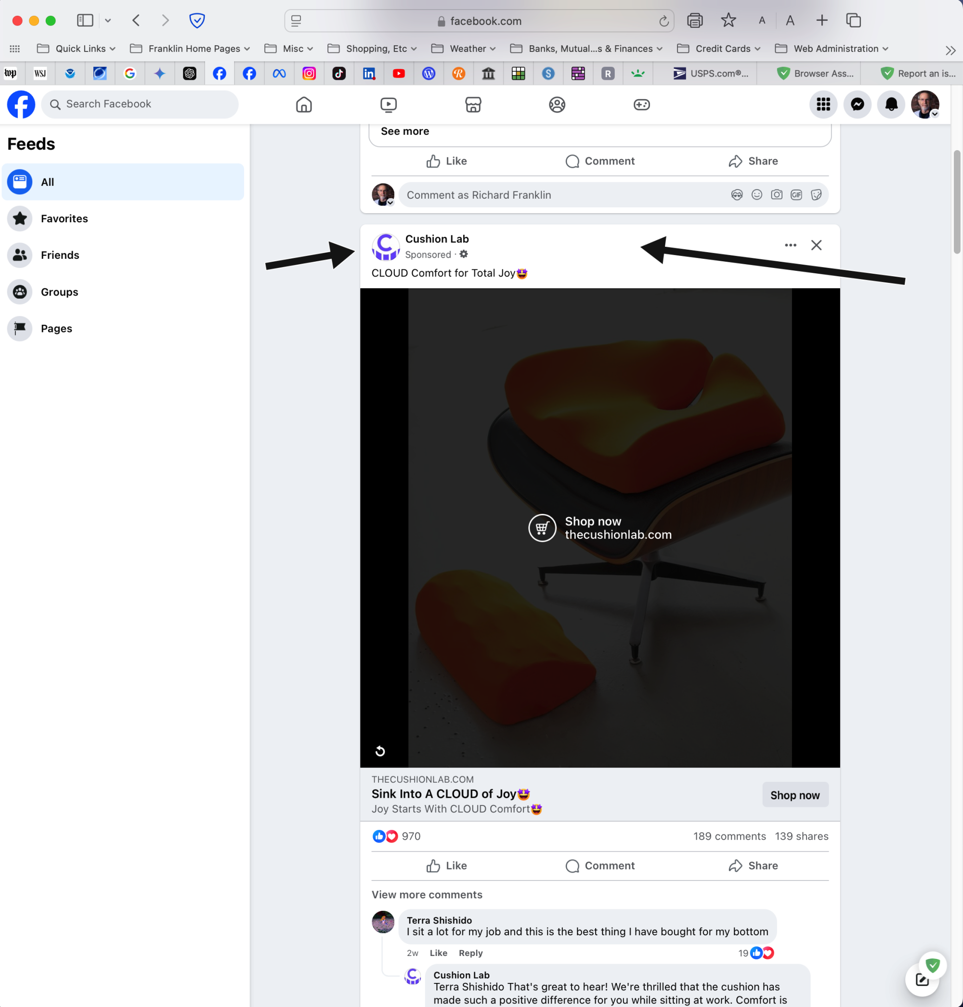Open Messenger

(x=857, y=104)
